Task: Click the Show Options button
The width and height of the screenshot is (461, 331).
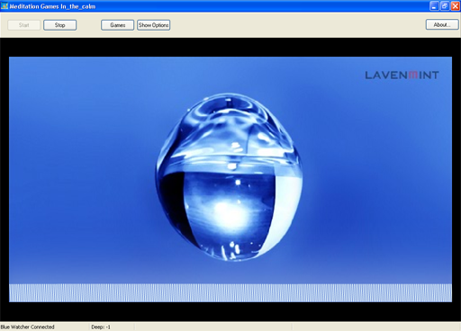Action: [x=153, y=25]
